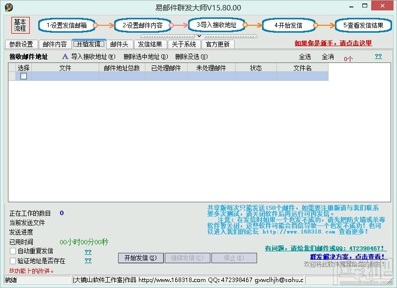
Task: Click the 'A' import address icon
Action: tap(65, 57)
